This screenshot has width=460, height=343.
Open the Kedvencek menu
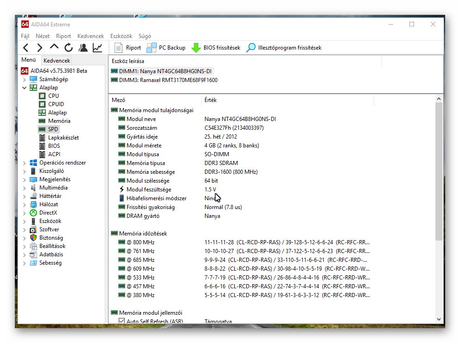(x=90, y=36)
